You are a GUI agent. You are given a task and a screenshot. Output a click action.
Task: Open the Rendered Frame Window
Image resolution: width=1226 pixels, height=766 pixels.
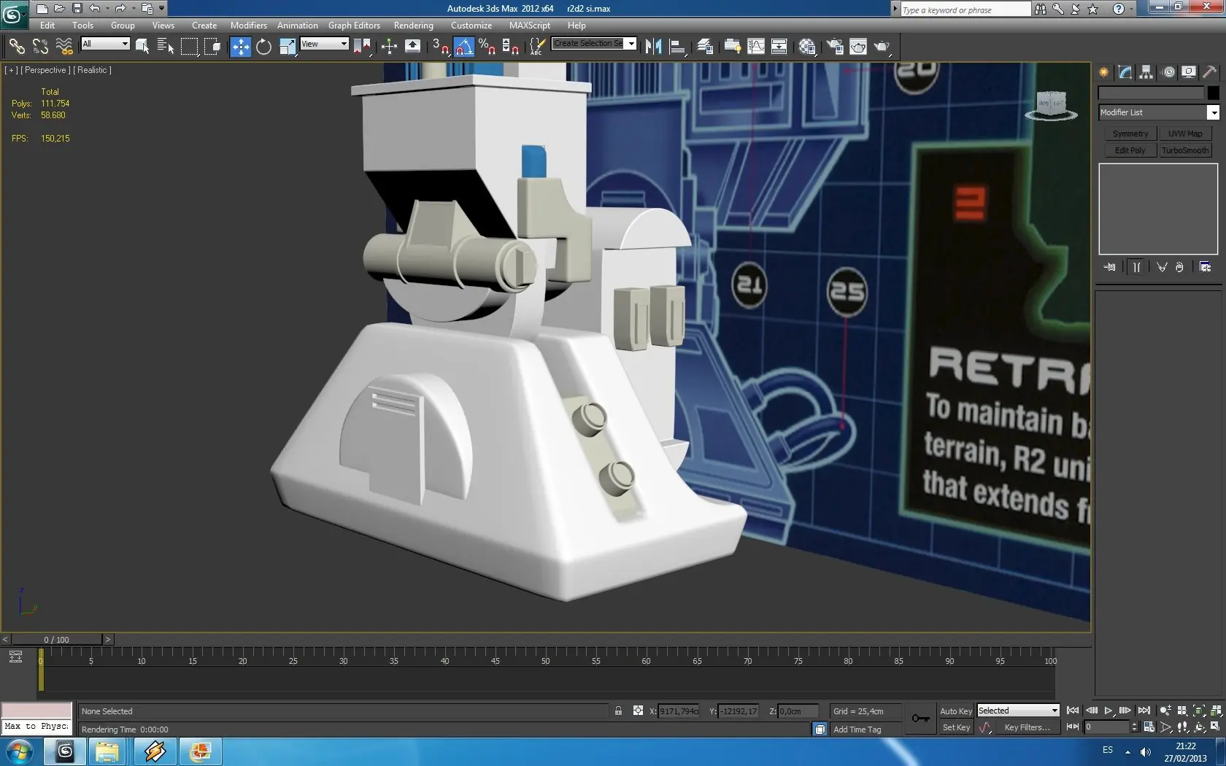coord(858,47)
